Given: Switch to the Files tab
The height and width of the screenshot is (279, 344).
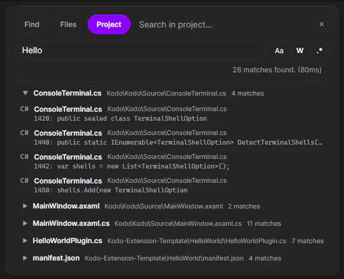Looking at the screenshot, I should (x=68, y=24).
